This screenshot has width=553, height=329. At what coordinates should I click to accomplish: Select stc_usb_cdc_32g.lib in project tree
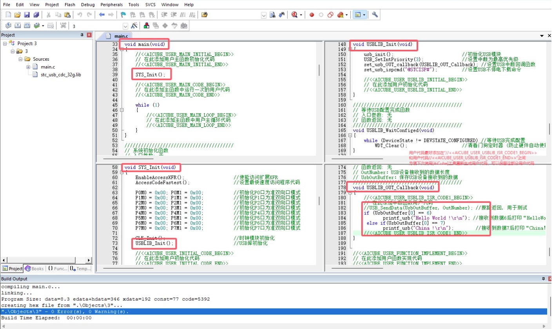click(x=61, y=74)
